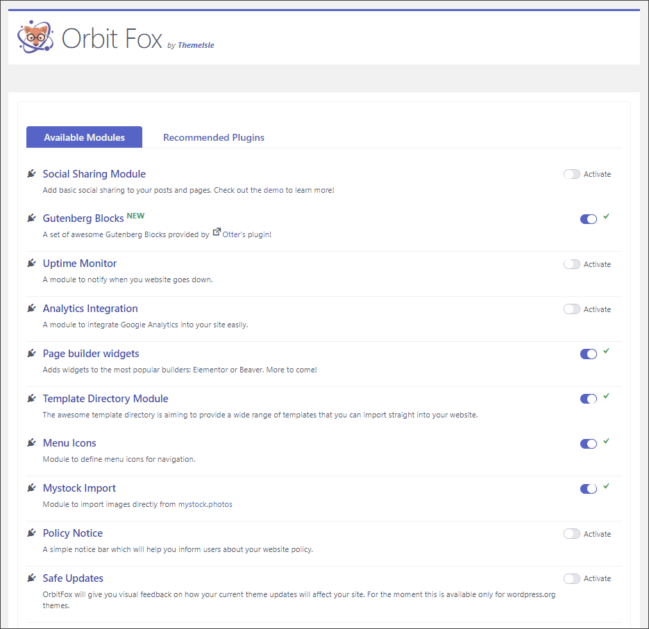The image size is (649, 629).
Task: Click Activate label for Uptime Monitor
Action: coord(597,264)
